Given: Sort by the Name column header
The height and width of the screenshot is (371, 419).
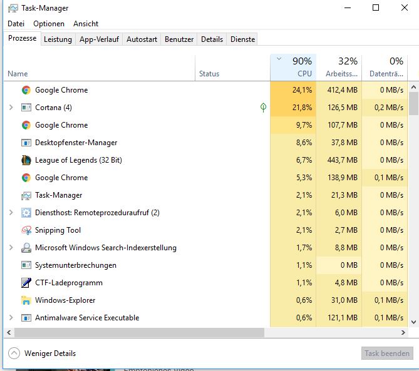Looking at the screenshot, I should tap(100, 68).
